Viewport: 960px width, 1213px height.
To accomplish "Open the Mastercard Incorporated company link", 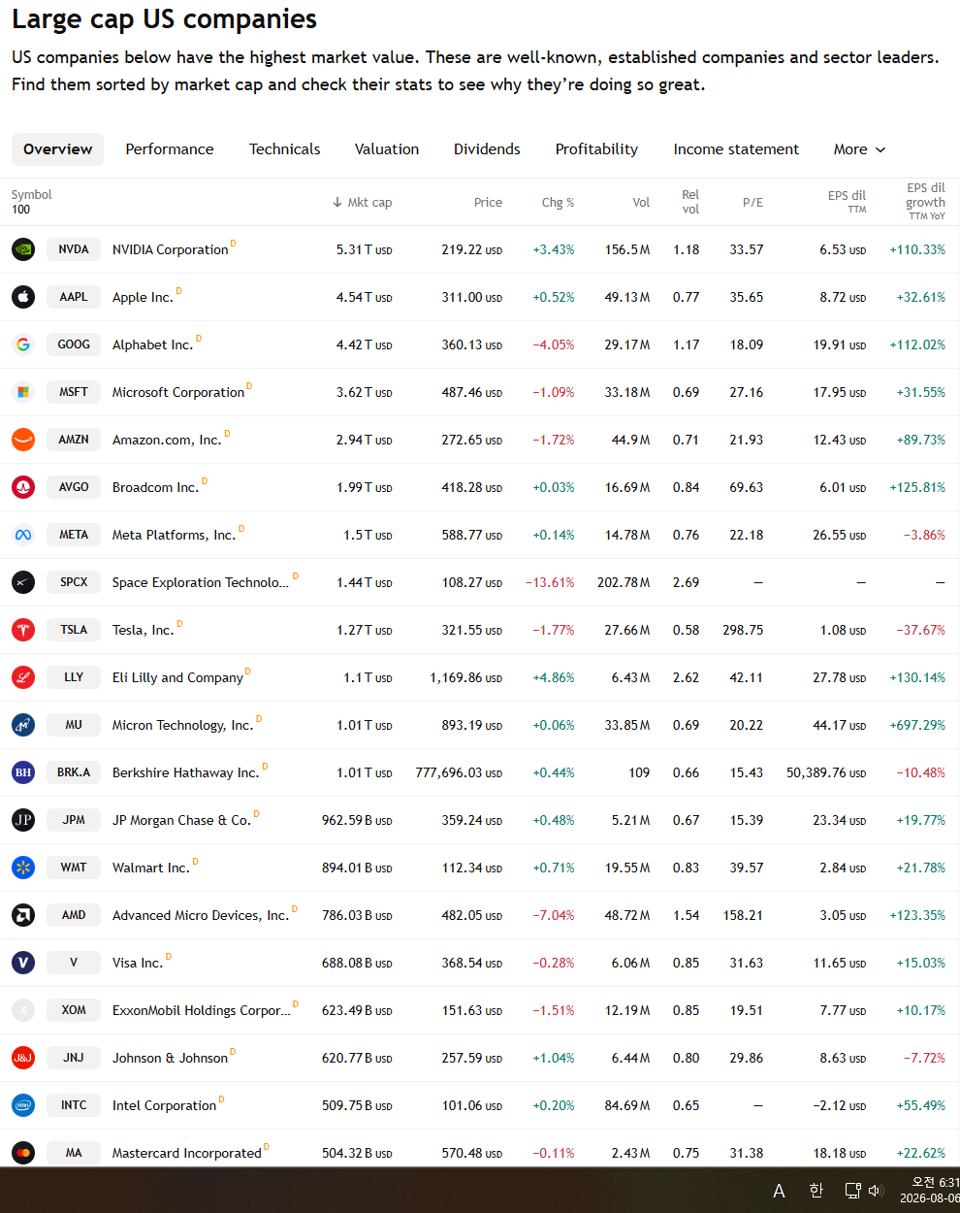I will pos(187,1153).
